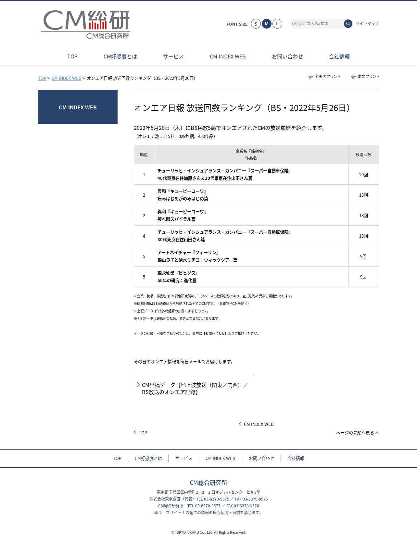This screenshot has width=417, height=545.
Task: Open CM好感度とは in footer navigation
Action: pos(148,458)
